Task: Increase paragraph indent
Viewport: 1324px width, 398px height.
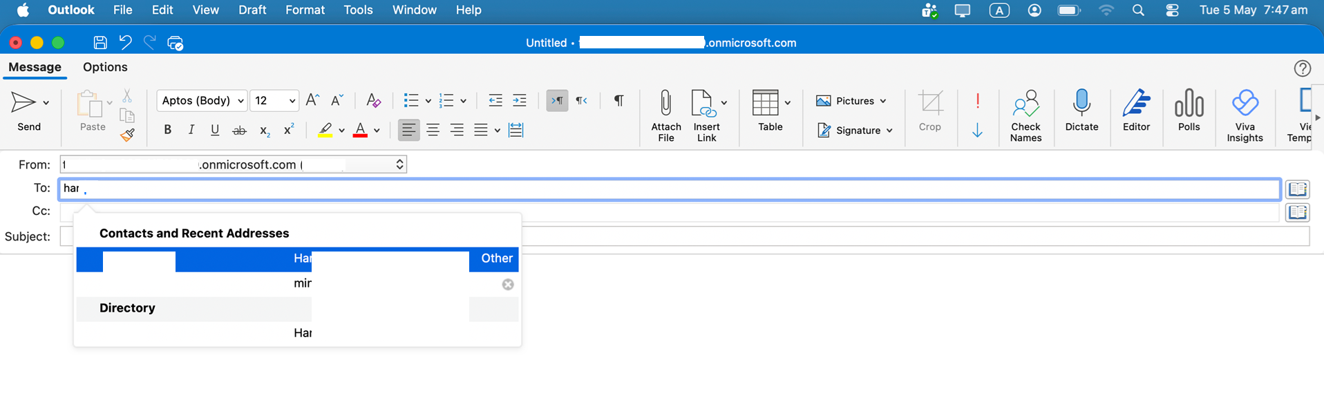Action: (520, 101)
